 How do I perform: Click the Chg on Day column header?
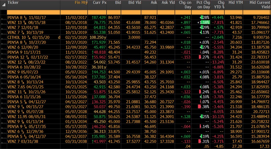coord(185,5)
